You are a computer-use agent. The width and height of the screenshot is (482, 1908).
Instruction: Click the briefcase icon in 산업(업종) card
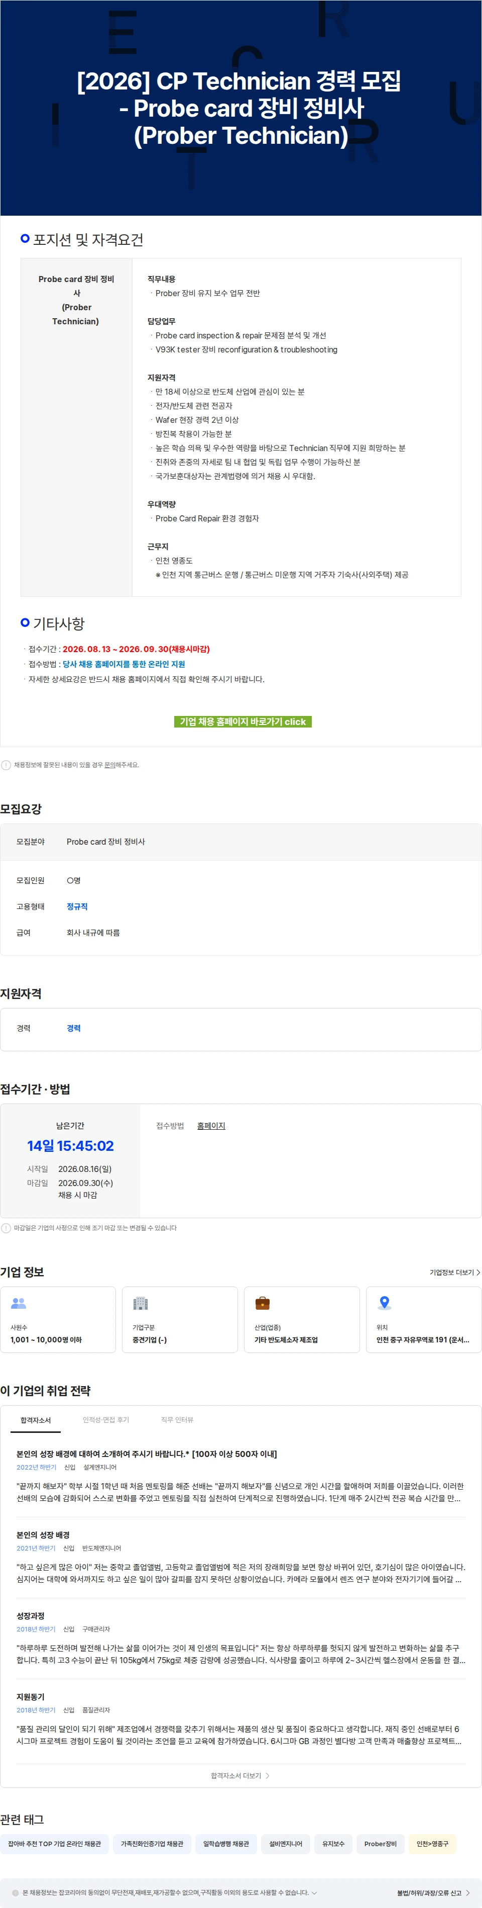(x=263, y=1303)
